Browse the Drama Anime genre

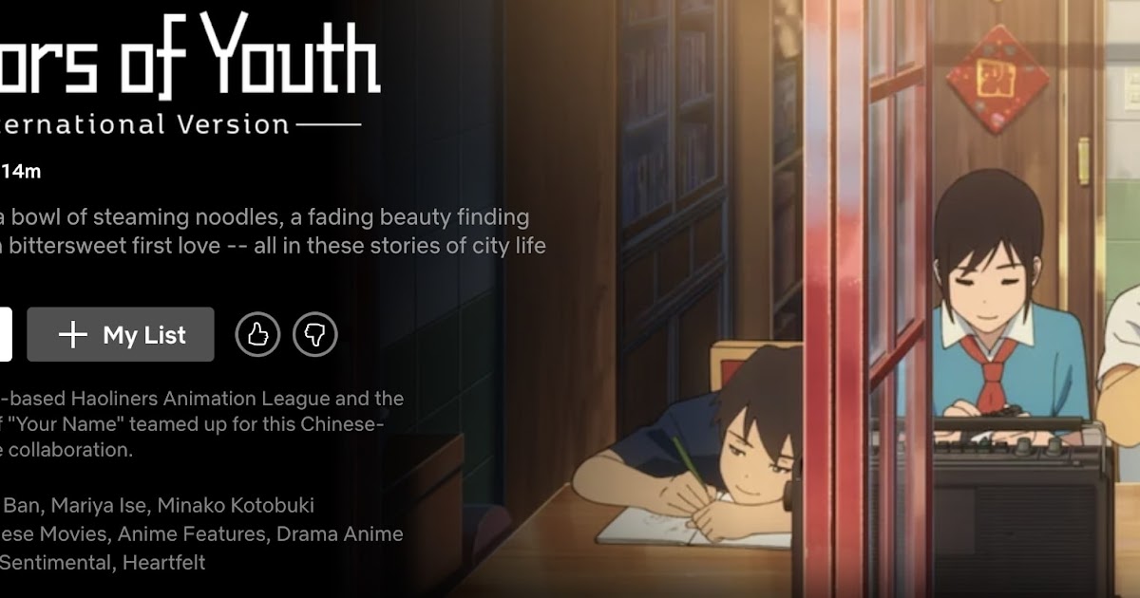[x=339, y=534]
